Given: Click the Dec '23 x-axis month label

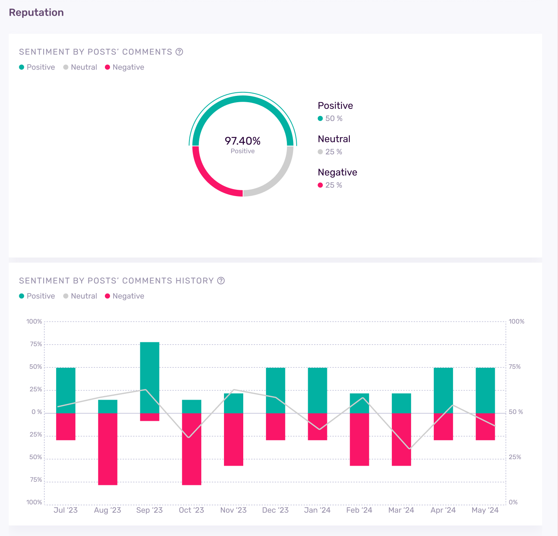Looking at the screenshot, I should click(275, 510).
